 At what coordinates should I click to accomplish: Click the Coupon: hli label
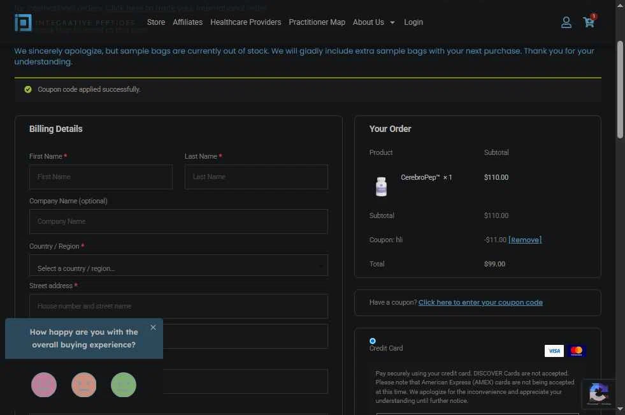click(386, 240)
